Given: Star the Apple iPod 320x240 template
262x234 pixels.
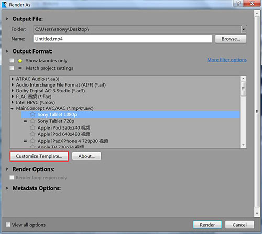Looking at the screenshot, I should click(32, 127).
